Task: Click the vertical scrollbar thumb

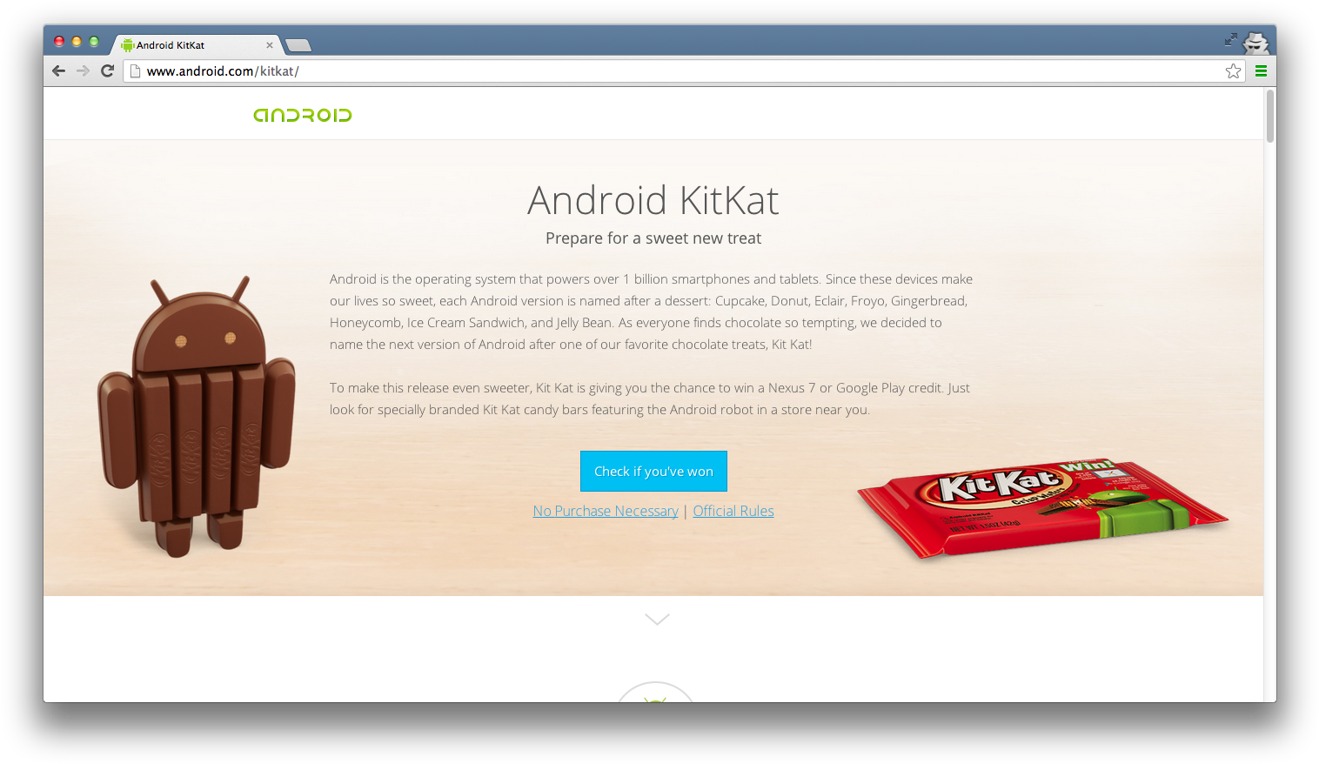Action: point(1270,115)
